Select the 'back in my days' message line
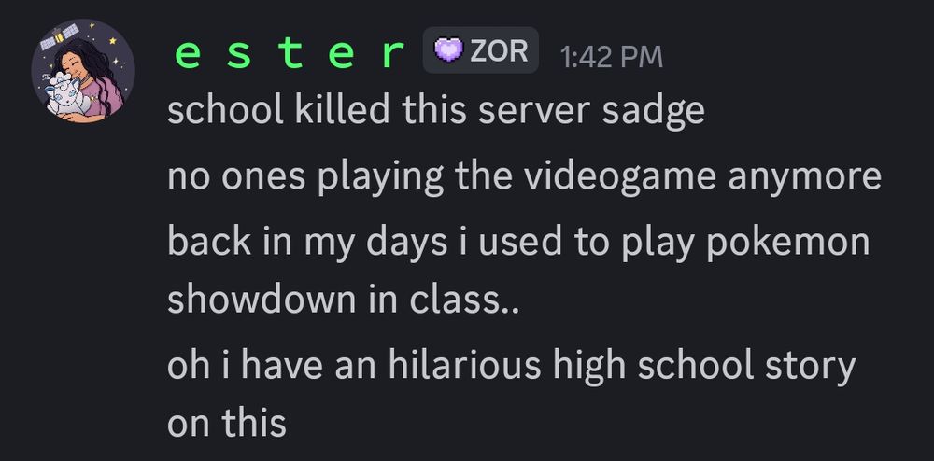Screen dimensions: 934x461 (x=518, y=242)
